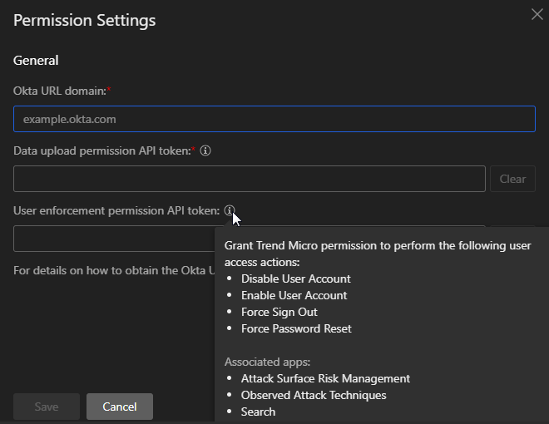Click "Observed Attack Techniques" under Associated apps
This screenshot has width=549, height=424.
pos(314,395)
